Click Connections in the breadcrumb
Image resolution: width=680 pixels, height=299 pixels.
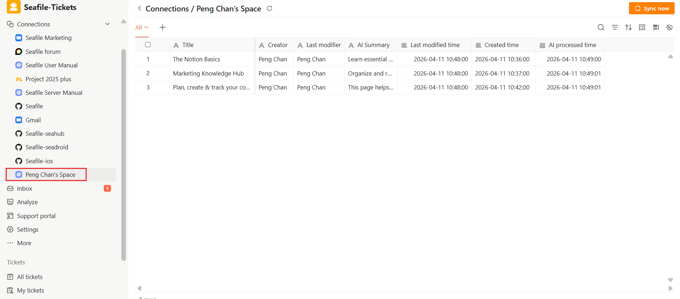(167, 9)
